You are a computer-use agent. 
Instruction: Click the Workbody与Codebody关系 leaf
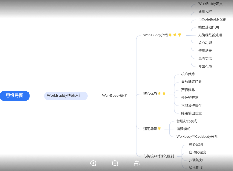coord(197,137)
